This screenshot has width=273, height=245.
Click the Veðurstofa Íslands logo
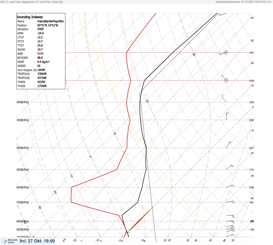(10, 241)
